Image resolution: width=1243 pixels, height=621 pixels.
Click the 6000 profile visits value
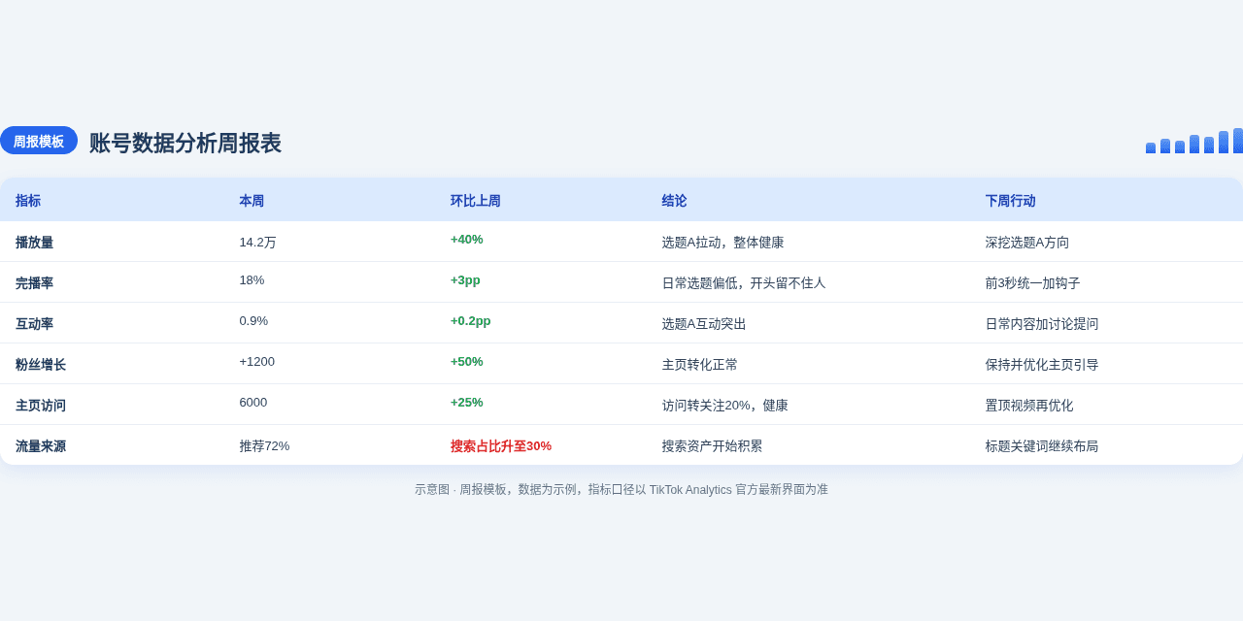(x=253, y=403)
